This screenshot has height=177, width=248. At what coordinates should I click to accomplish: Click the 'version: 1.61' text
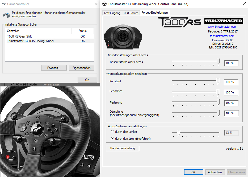[x=234, y=149]
